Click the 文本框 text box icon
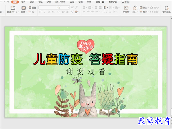 tap(126, 8)
